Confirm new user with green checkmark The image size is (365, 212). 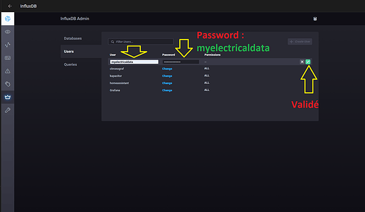[x=308, y=62]
